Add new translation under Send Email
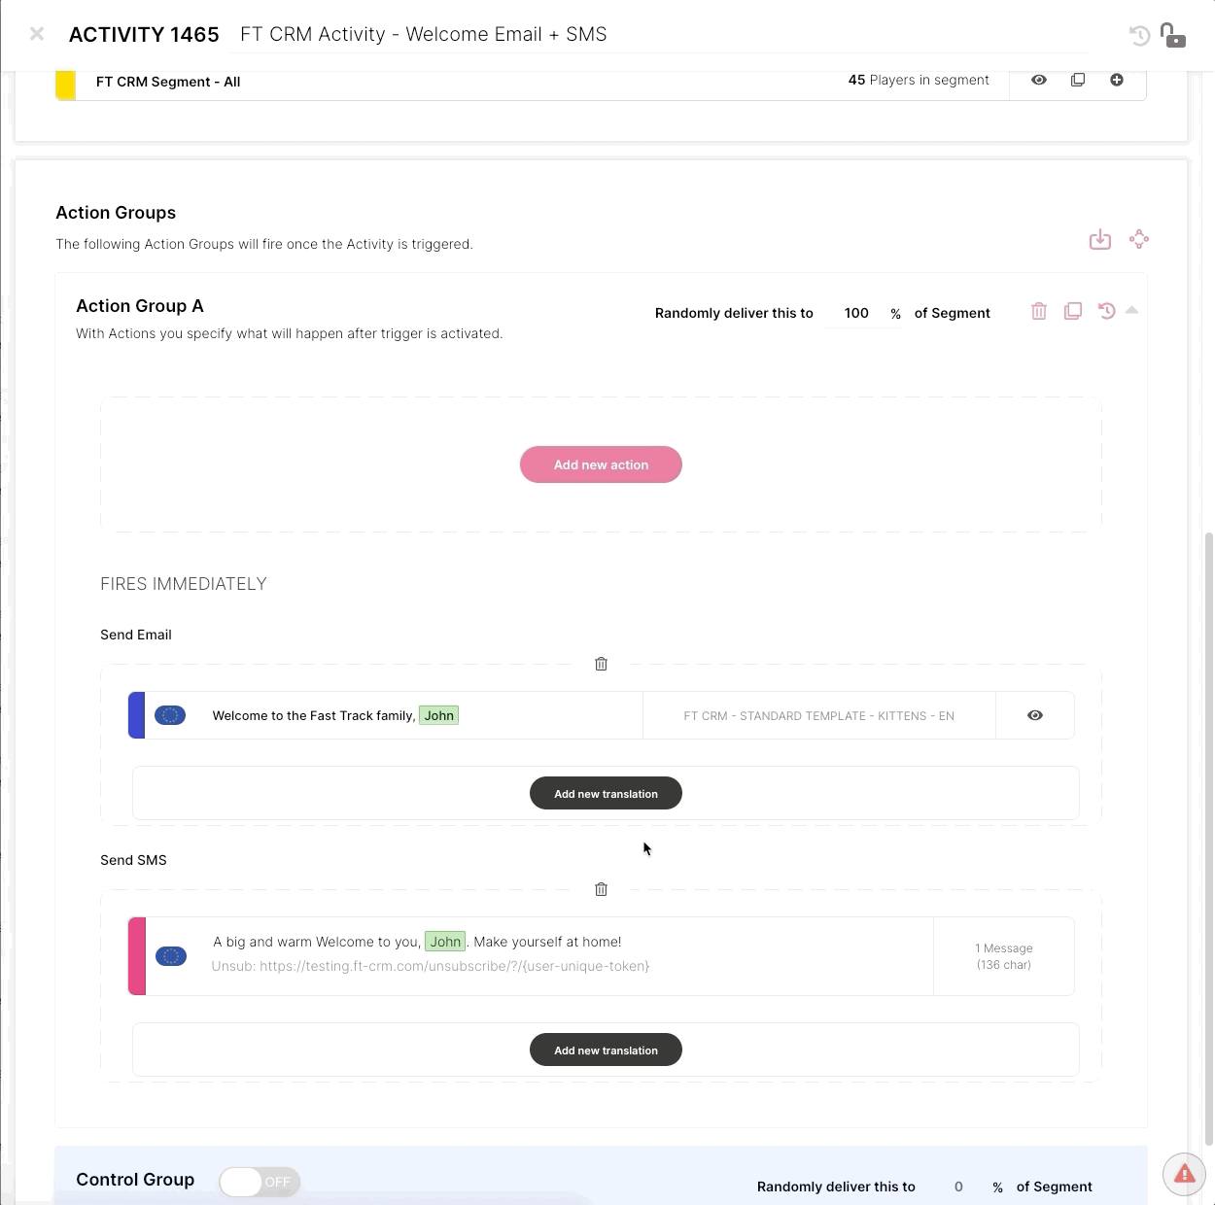The image size is (1215, 1205). click(606, 793)
